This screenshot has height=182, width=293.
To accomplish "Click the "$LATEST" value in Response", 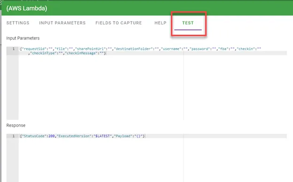I will pos(102,136).
